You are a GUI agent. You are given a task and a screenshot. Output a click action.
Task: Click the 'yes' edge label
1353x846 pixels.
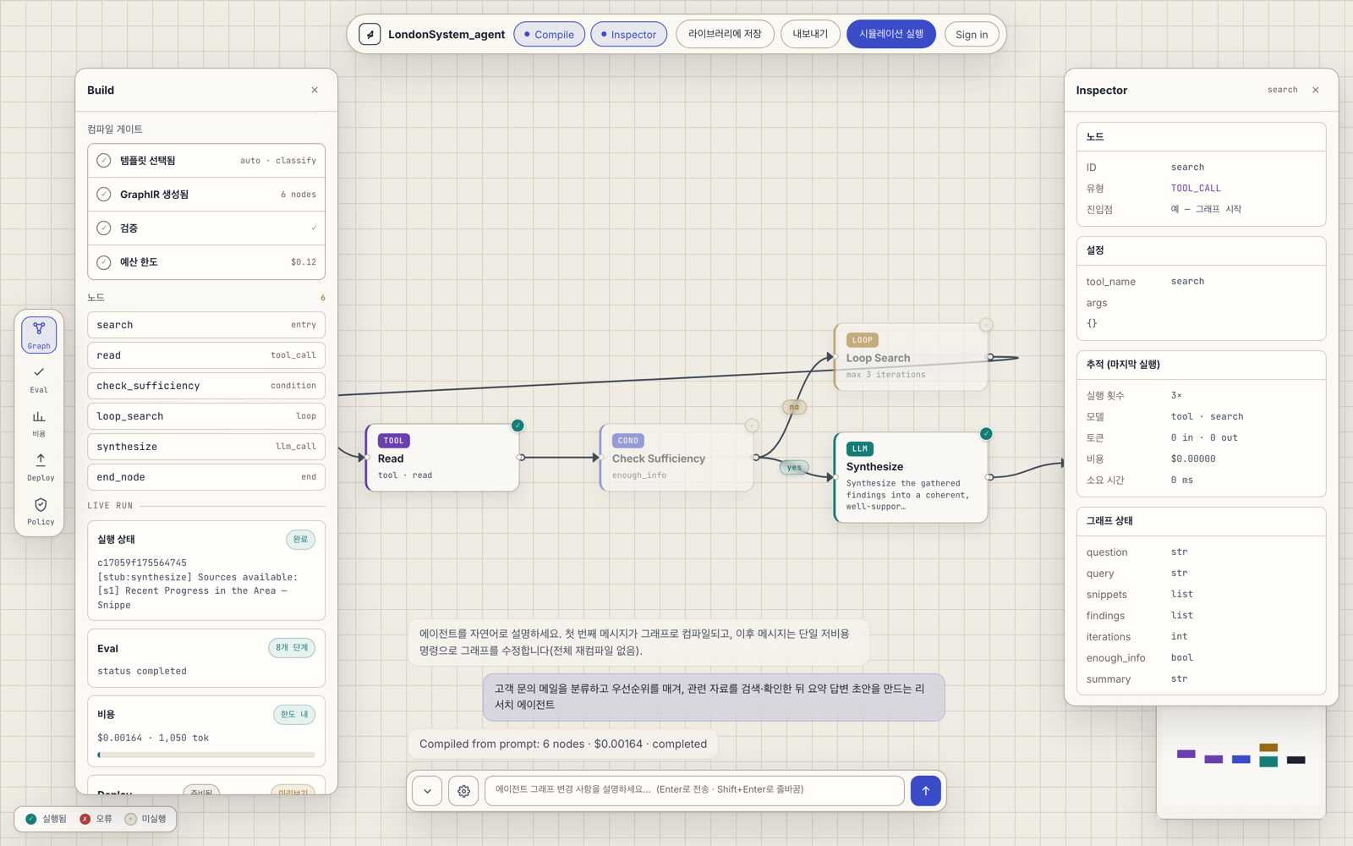[x=794, y=467]
